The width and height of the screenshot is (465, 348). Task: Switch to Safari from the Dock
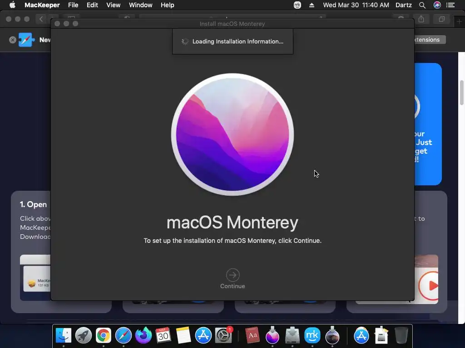click(x=124, y=335)
